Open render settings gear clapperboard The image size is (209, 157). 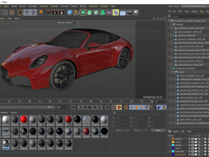tap(61, 13)
